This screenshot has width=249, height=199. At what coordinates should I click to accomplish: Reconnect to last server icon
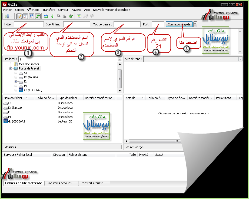(x=71, y=16)
